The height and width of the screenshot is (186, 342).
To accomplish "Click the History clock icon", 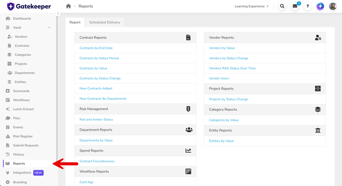I will tap(8, 154).
